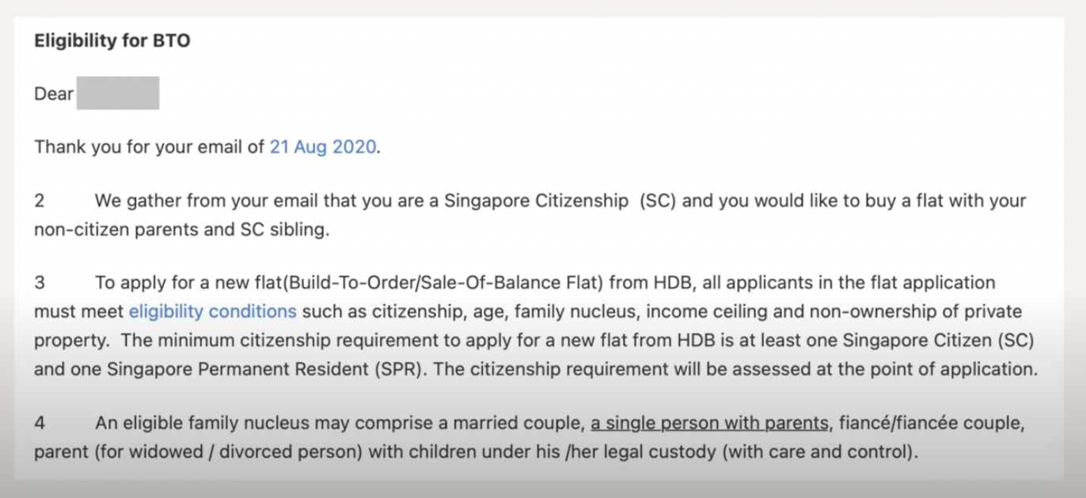The height and width of the screenshot is (498, 1086).
Task: Click the word "Dear" in the salutation
Action: click(54, 94)
